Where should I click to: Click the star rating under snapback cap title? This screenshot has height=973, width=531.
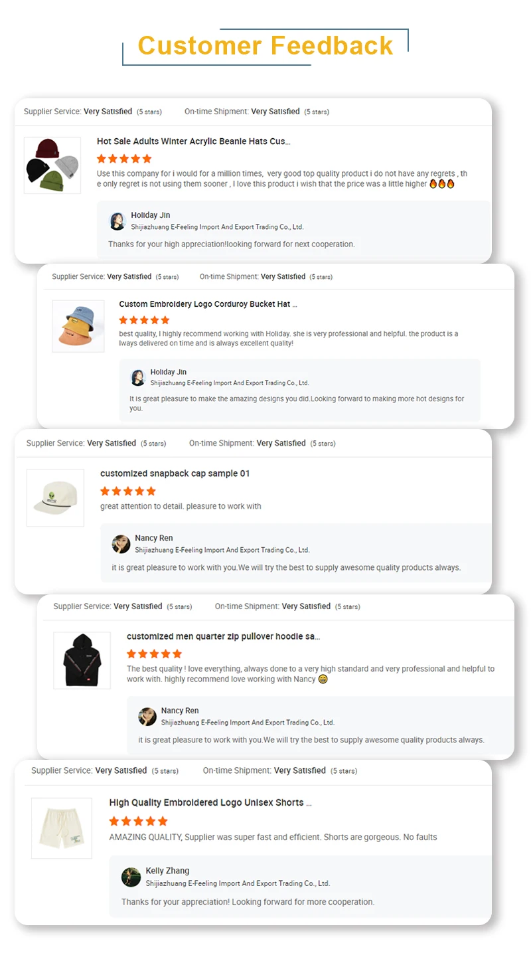[x=127, y=491]
